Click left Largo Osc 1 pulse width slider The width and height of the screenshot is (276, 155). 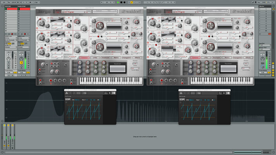click(x=57, y=26)
